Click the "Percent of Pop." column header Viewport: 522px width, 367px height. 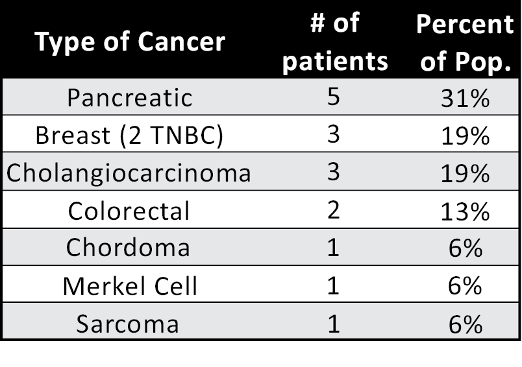[464, 41]
